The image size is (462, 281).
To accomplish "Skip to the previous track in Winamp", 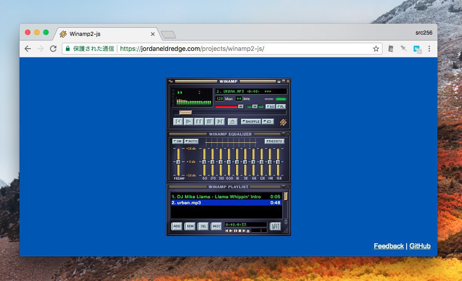I will tap(178, 121).
